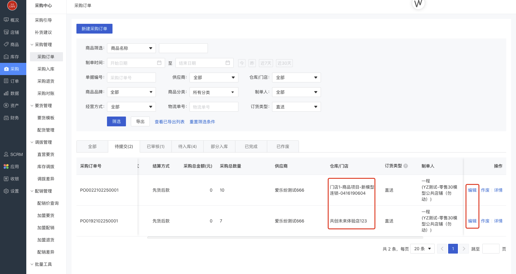Click the horizontal table scrollbar

[x=285, y=237]
